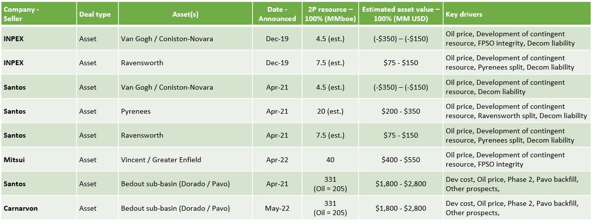Viewport: 593px width, 220px height.
Task: Click the key drivers cell mentioning "Ravensworth split"
Action: point(516,111)
